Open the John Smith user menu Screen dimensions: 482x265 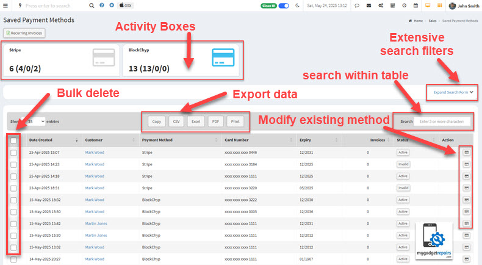[x=464, y=6]
